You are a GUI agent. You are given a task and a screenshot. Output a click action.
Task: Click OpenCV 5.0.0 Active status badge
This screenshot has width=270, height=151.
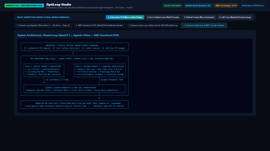pyautogui.click(x=173, y=5)
